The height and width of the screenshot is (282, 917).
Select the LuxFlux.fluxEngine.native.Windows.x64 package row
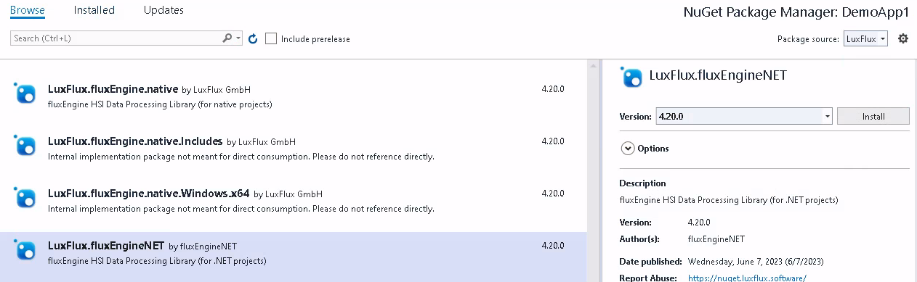(294, 200)
